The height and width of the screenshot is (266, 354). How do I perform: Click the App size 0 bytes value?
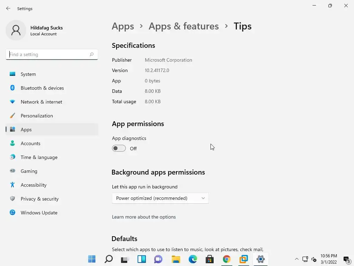[152, 81]
